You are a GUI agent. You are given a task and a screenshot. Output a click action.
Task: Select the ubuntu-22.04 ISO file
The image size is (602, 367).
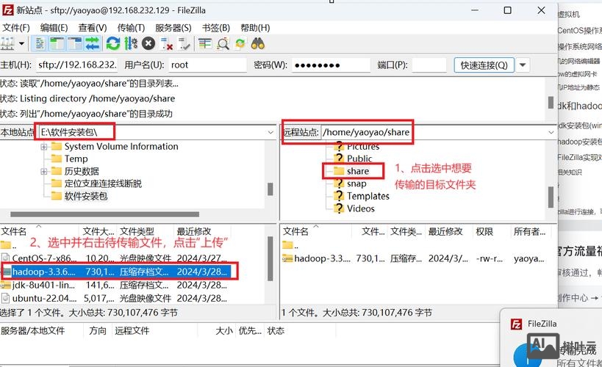[x=115, y=298]
